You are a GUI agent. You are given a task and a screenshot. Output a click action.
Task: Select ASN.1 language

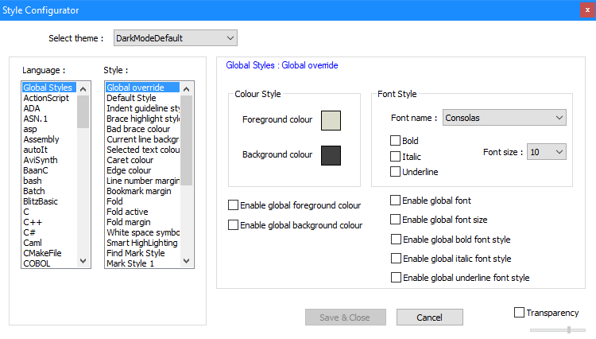pyautogui.click(x=49, y=119)
